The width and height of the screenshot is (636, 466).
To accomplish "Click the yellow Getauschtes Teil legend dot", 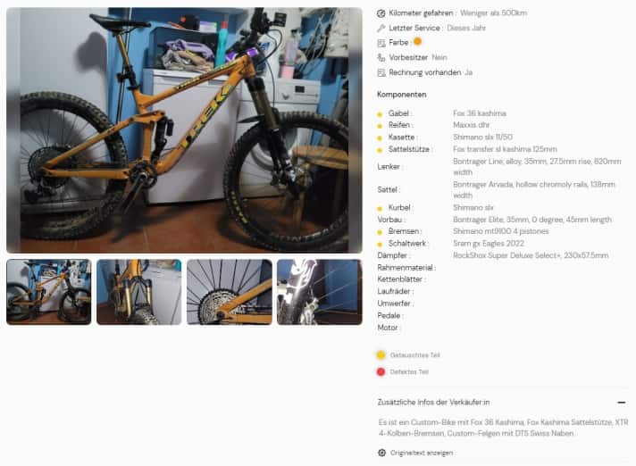I will [x=381, y=355].
